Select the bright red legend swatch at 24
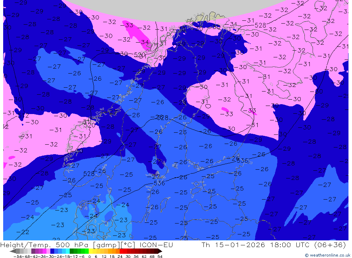This screenshot has width=352, height=258. point(121,251)
